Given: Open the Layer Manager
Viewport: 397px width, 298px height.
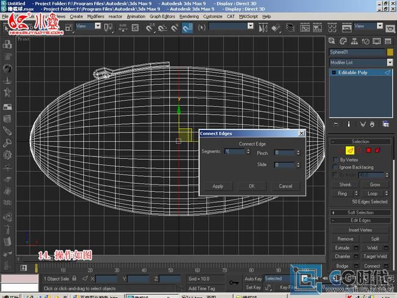Looking at the screenshot, I should (x=290, y=27).
